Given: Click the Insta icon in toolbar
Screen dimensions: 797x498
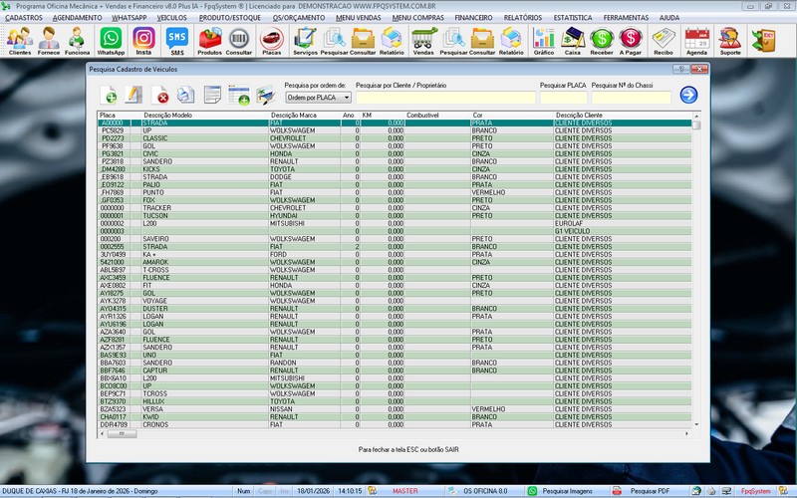Looking at the screenshot, I should click(x=143, y=40).
